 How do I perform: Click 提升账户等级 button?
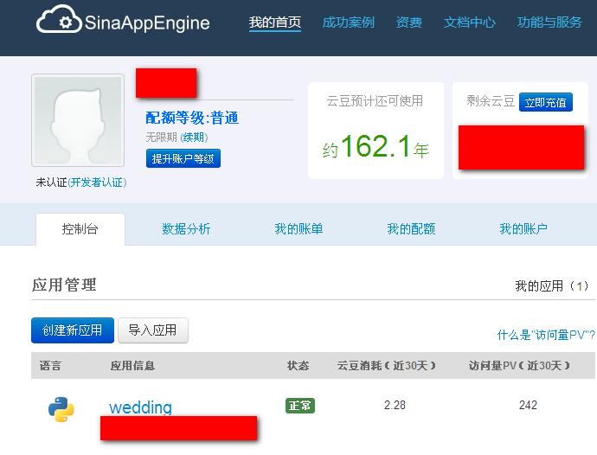coord(183,158)
